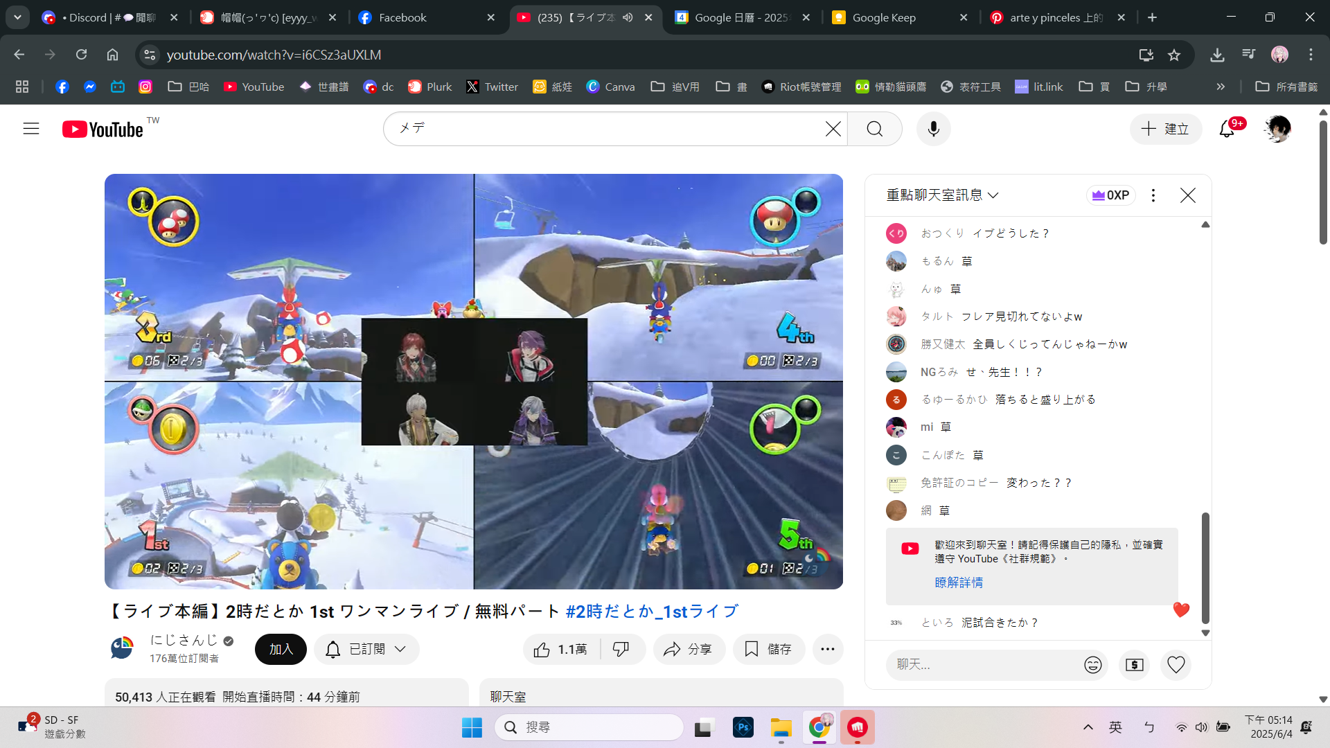1330x748 pixels.
Task: Open the Windows Start menu
Action: click(472, 727)
